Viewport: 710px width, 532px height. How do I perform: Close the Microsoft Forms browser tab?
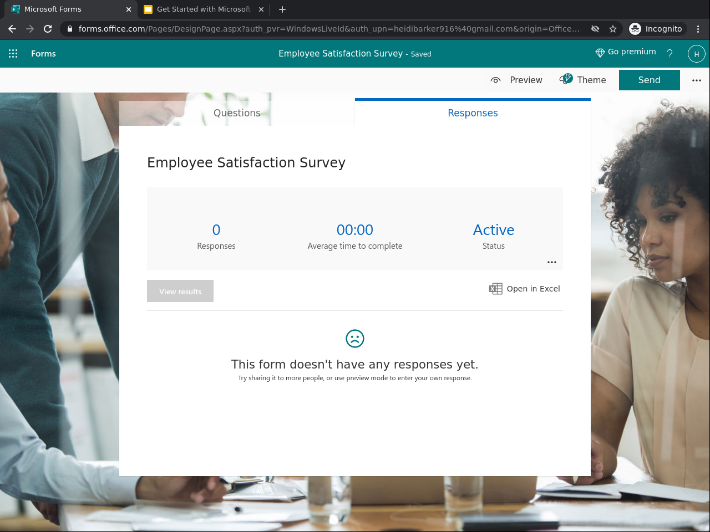pyautogui.click(x=129, y=9)
